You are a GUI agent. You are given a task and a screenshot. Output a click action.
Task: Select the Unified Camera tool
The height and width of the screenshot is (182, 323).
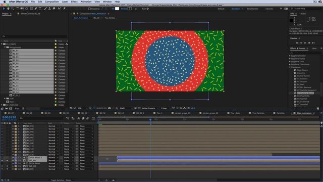coord(22,9)
